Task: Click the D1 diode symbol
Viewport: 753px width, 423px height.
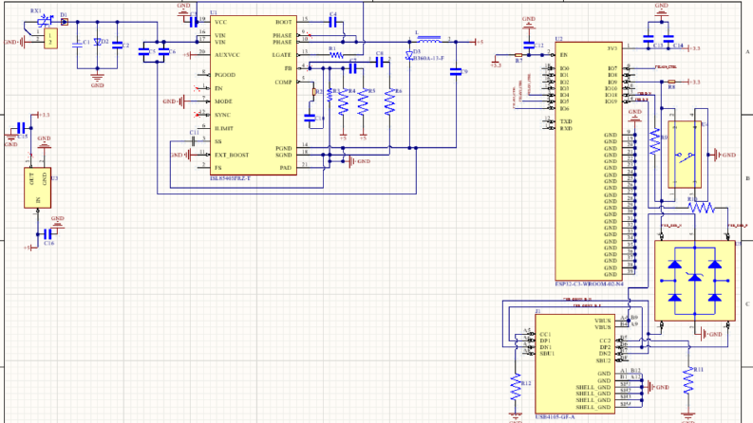Action: 64,22
